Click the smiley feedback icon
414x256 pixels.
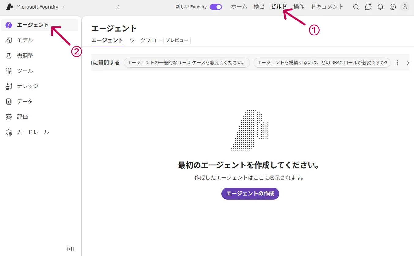point(393,7)
